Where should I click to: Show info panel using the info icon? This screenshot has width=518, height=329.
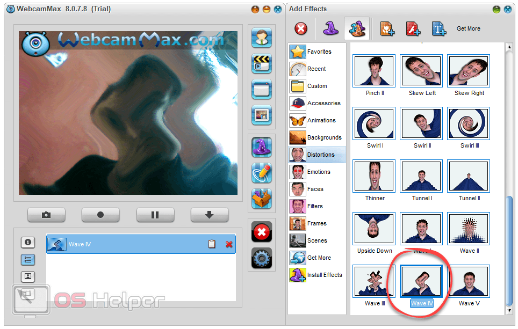pyautogui.click(x=27, y=243)
